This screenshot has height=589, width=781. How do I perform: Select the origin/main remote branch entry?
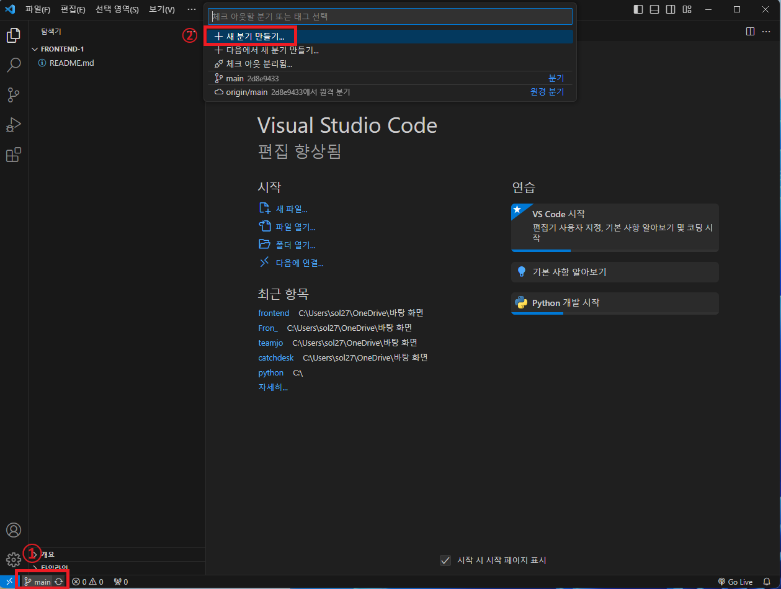391,92
